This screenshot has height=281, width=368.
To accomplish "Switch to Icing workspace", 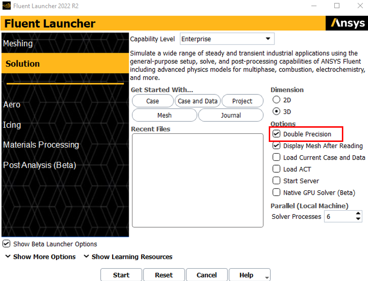I will 12,125.
